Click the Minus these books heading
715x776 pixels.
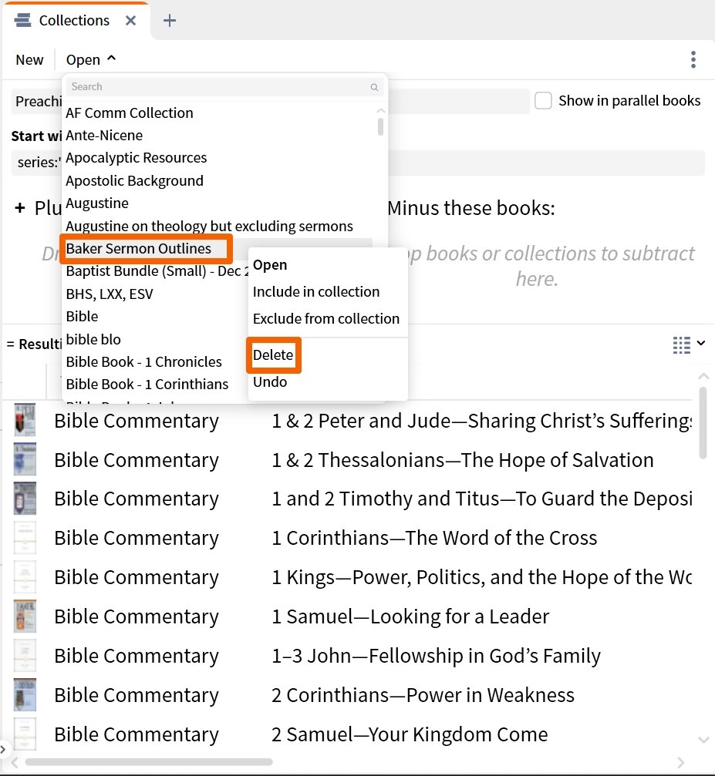[x=471, y=208]
